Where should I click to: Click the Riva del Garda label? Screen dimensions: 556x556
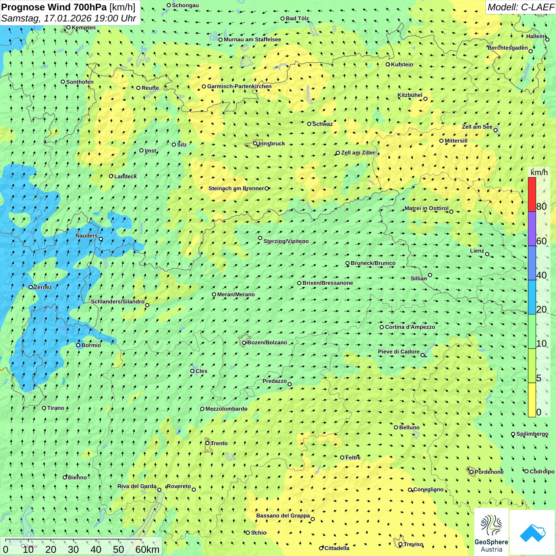(x=137, y=486)
